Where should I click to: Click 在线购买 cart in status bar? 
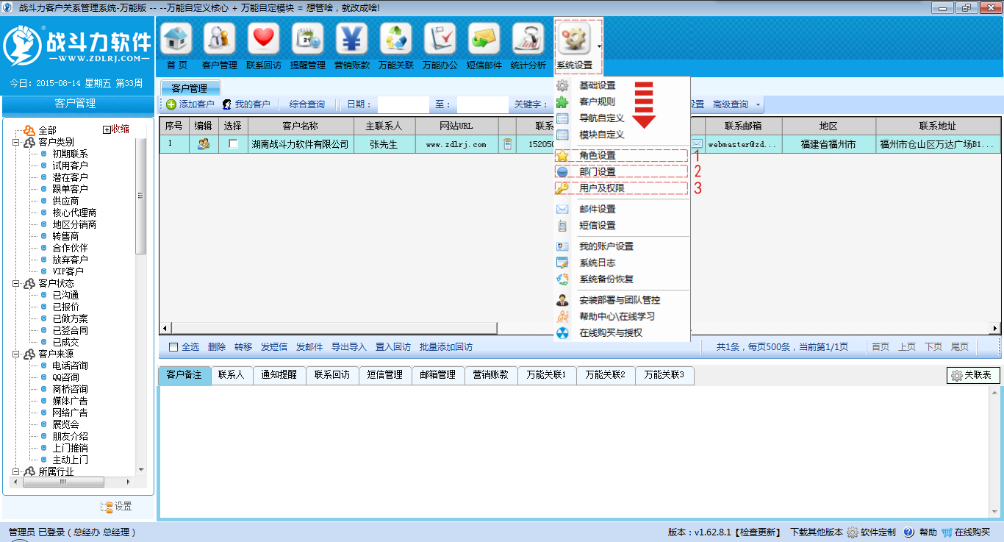pyautogui.click(x=947, y=532)
